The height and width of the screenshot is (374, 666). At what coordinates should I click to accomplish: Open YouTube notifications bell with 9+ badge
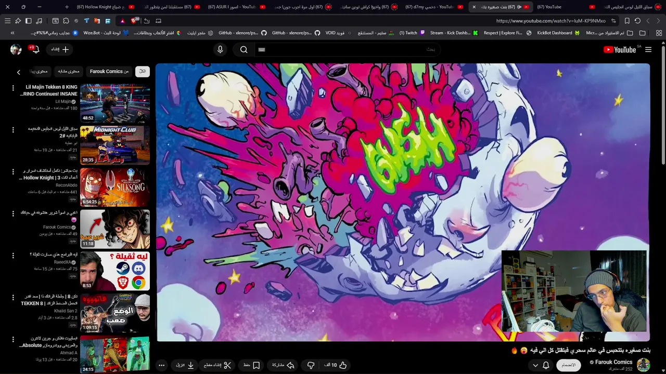(x=35, y=49)
